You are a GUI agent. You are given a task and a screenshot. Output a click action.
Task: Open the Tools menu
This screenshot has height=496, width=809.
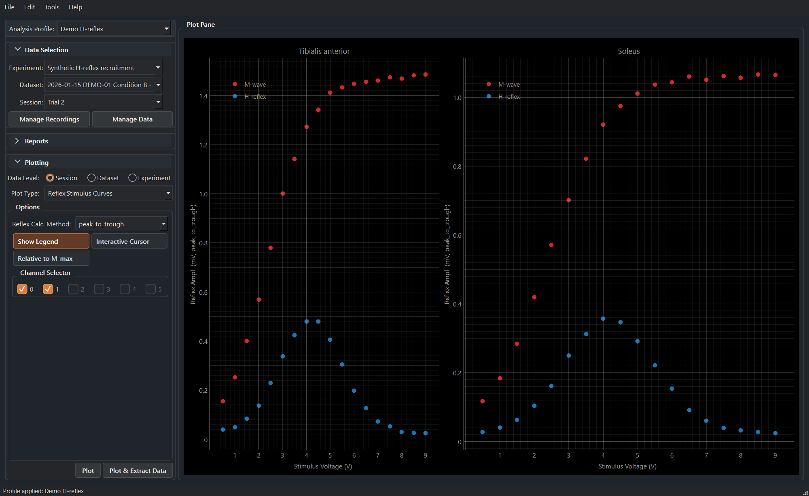click(52, 7)
